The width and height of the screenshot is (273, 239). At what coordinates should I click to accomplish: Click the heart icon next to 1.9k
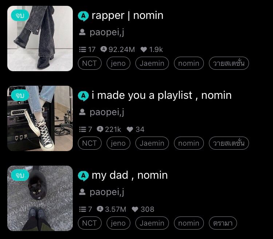tap(144, 49)
